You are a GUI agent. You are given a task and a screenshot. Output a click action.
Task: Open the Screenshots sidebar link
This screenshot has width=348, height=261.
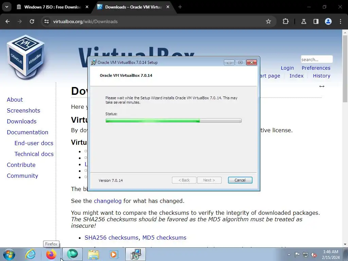pyautogui.click(x=23, y=110)
